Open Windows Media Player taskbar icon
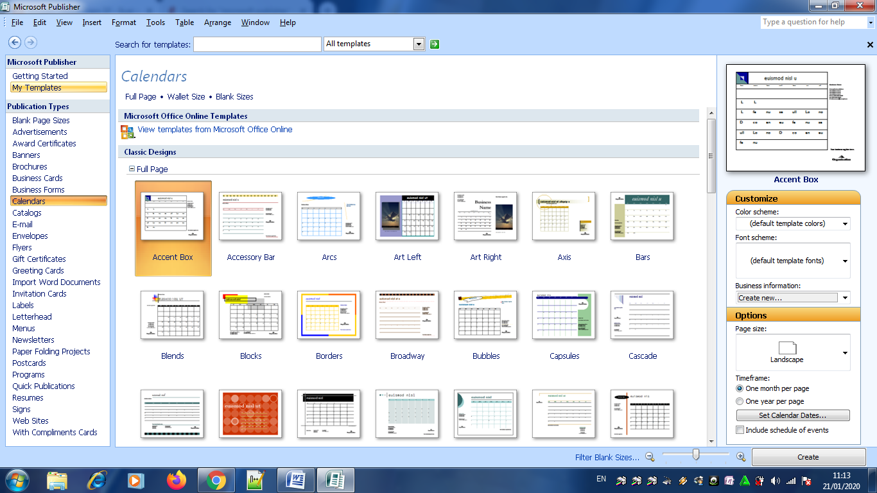This screenshot has height=493, width=877. tap(135, 480)
